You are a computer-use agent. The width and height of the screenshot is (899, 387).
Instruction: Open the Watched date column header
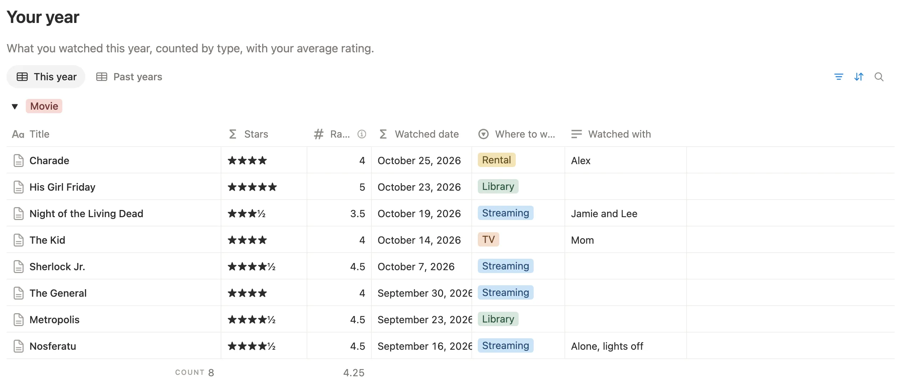coord(422,134)
